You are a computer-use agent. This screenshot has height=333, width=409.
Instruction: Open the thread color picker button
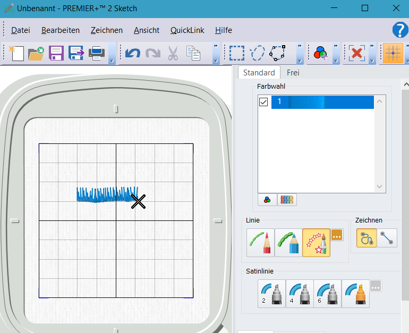tap(267, 200)
